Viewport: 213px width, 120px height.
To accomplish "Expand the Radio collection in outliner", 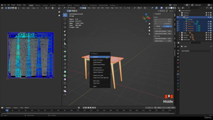I will [180, 33].
